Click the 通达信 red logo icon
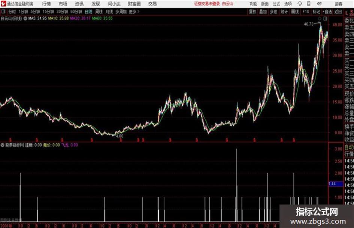 pyautogui.click(x=3, y=4)
